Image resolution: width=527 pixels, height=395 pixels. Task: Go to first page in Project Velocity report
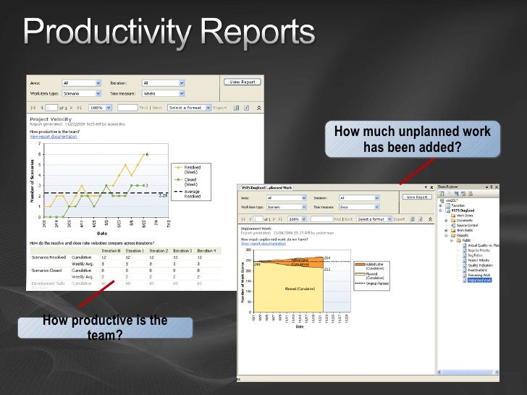click(x=33, y=108)
